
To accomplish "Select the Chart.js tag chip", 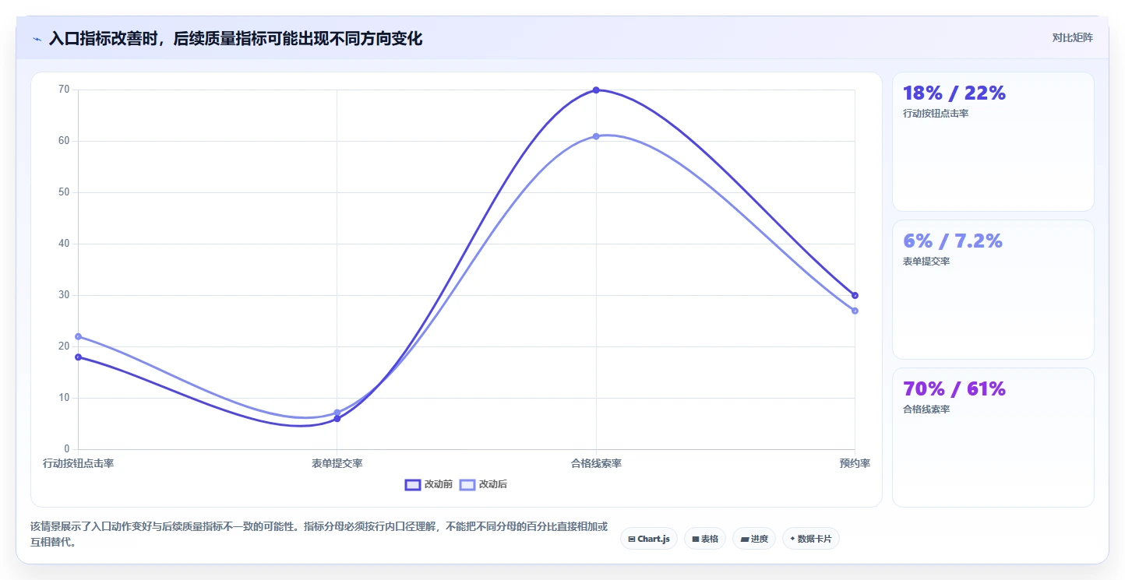I will [x=649, y=539].
